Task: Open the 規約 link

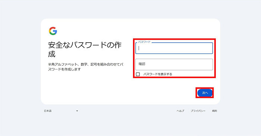Action: [x=214, y=111]
